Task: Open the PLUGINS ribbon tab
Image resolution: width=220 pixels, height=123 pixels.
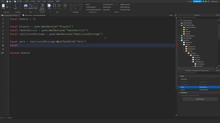Action: click(51, 1)
